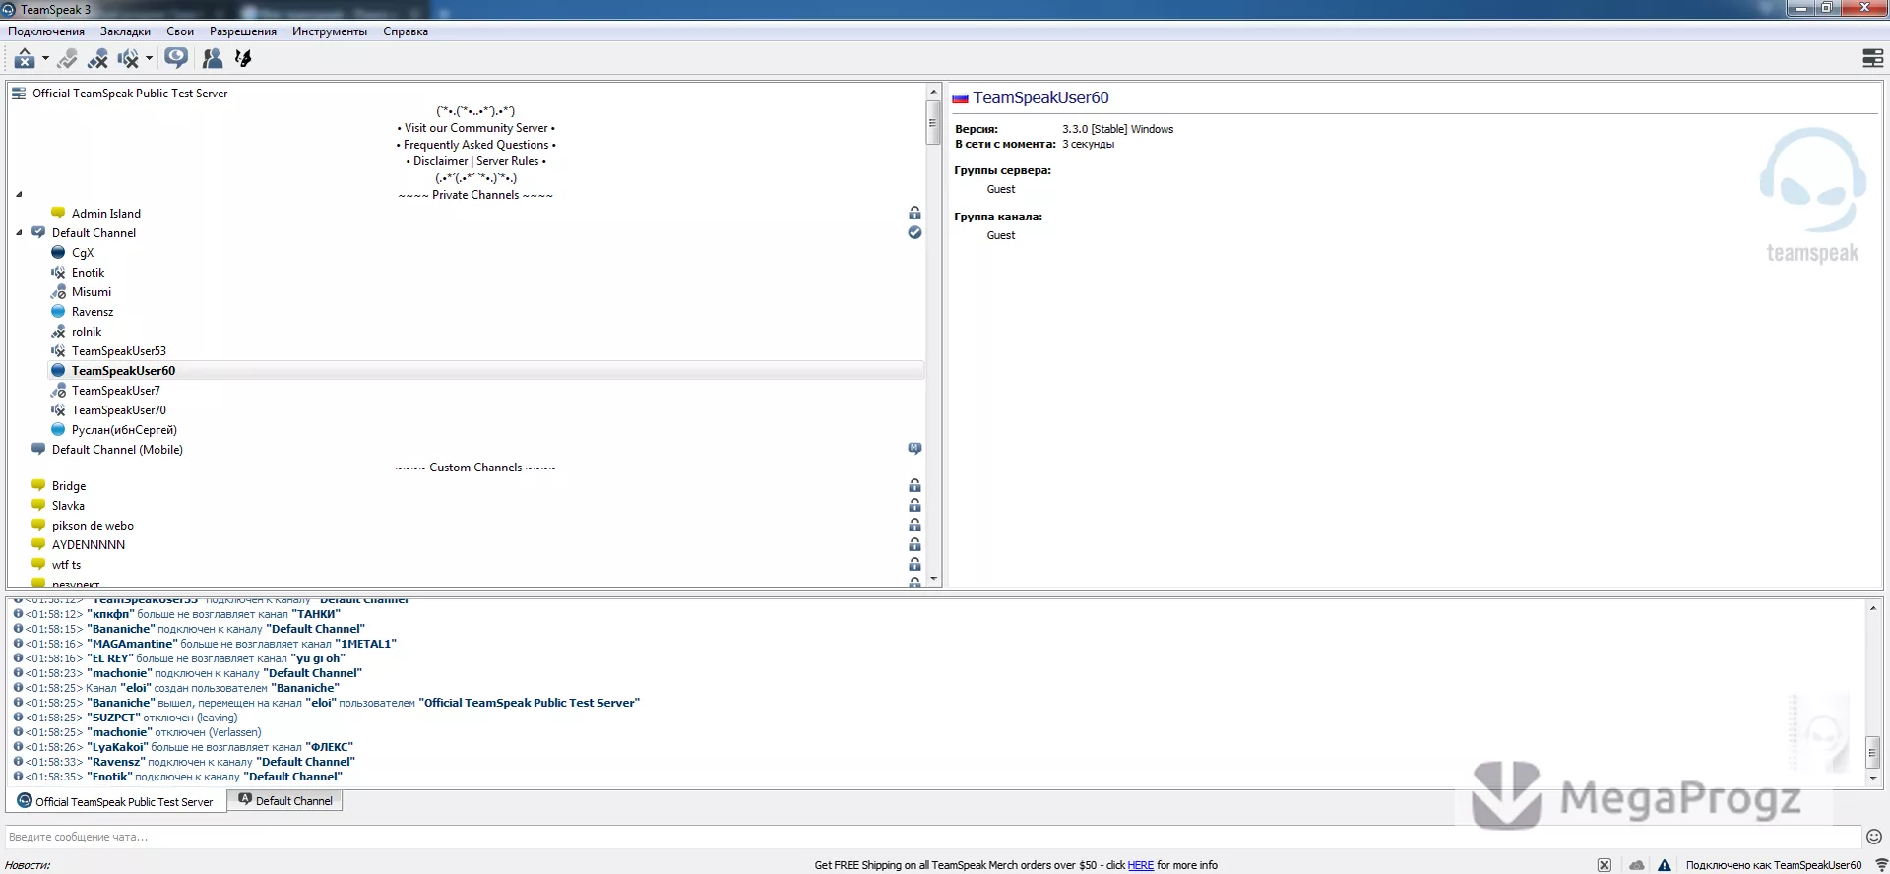This screenshot has height=874, width=1890.
Task: Open the Mute Speakers dropdown arrow
Action: pos(149,58)
